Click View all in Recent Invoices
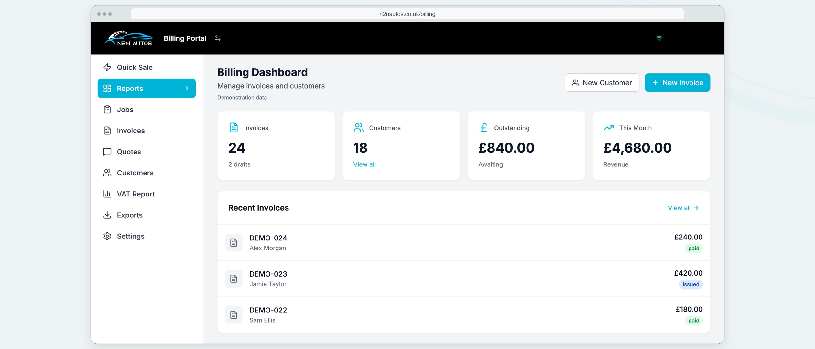This screenshot has height=349, width=815. 683,208
